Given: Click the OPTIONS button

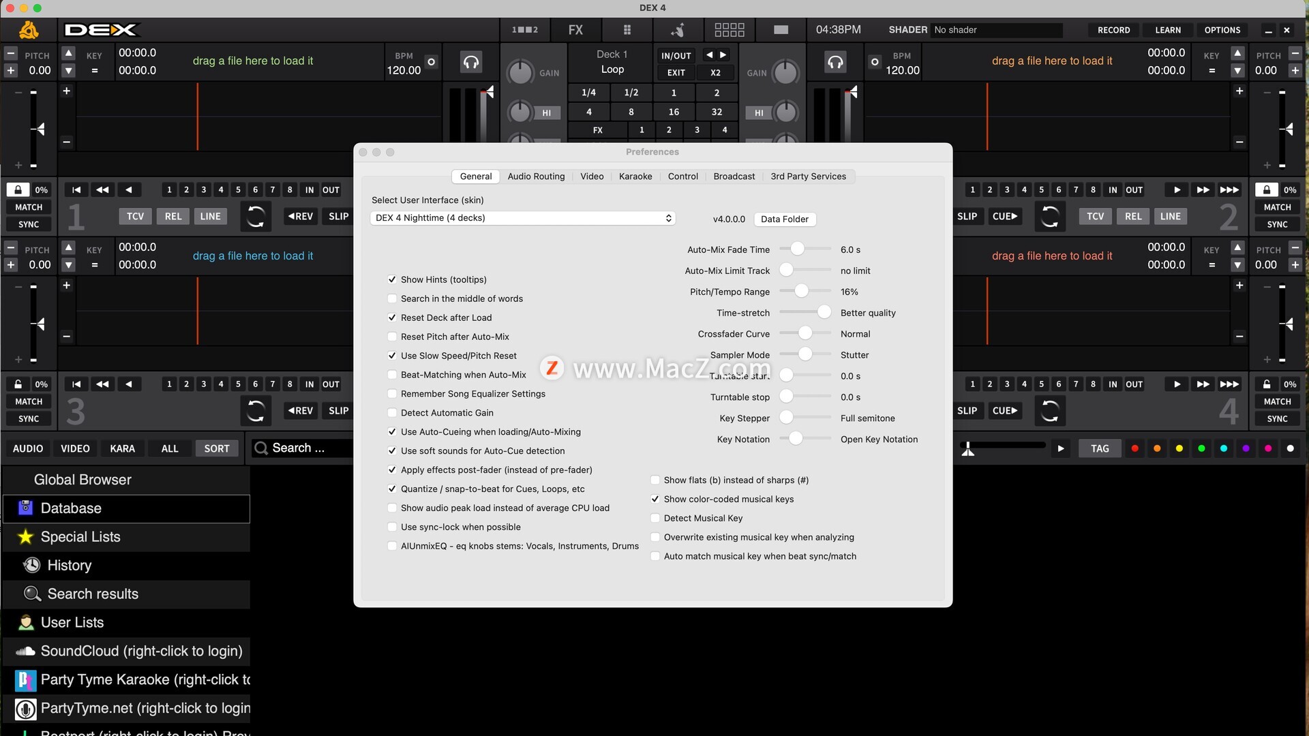Looking at the screenshot, I should [1222, 30].
